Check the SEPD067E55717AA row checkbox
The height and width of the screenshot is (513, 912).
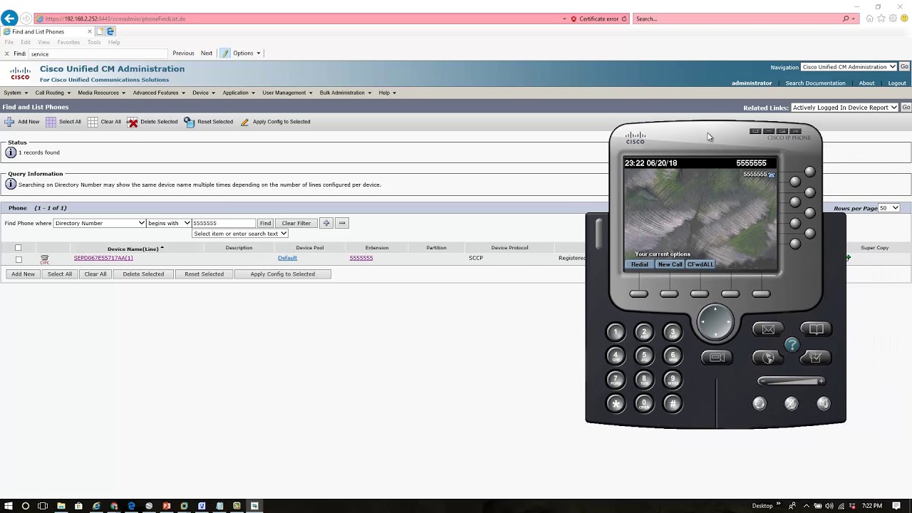tap(19, 259)
